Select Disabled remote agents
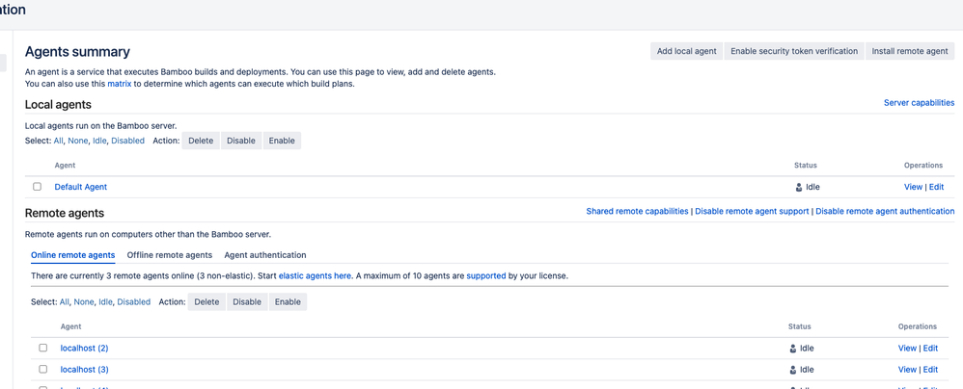Image resolution: width=963 pixels, height=389 pixels. pos(134,302)
